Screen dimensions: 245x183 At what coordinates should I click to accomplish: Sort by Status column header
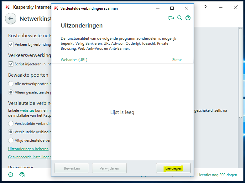pyautogui.click(x=177, y=60)
